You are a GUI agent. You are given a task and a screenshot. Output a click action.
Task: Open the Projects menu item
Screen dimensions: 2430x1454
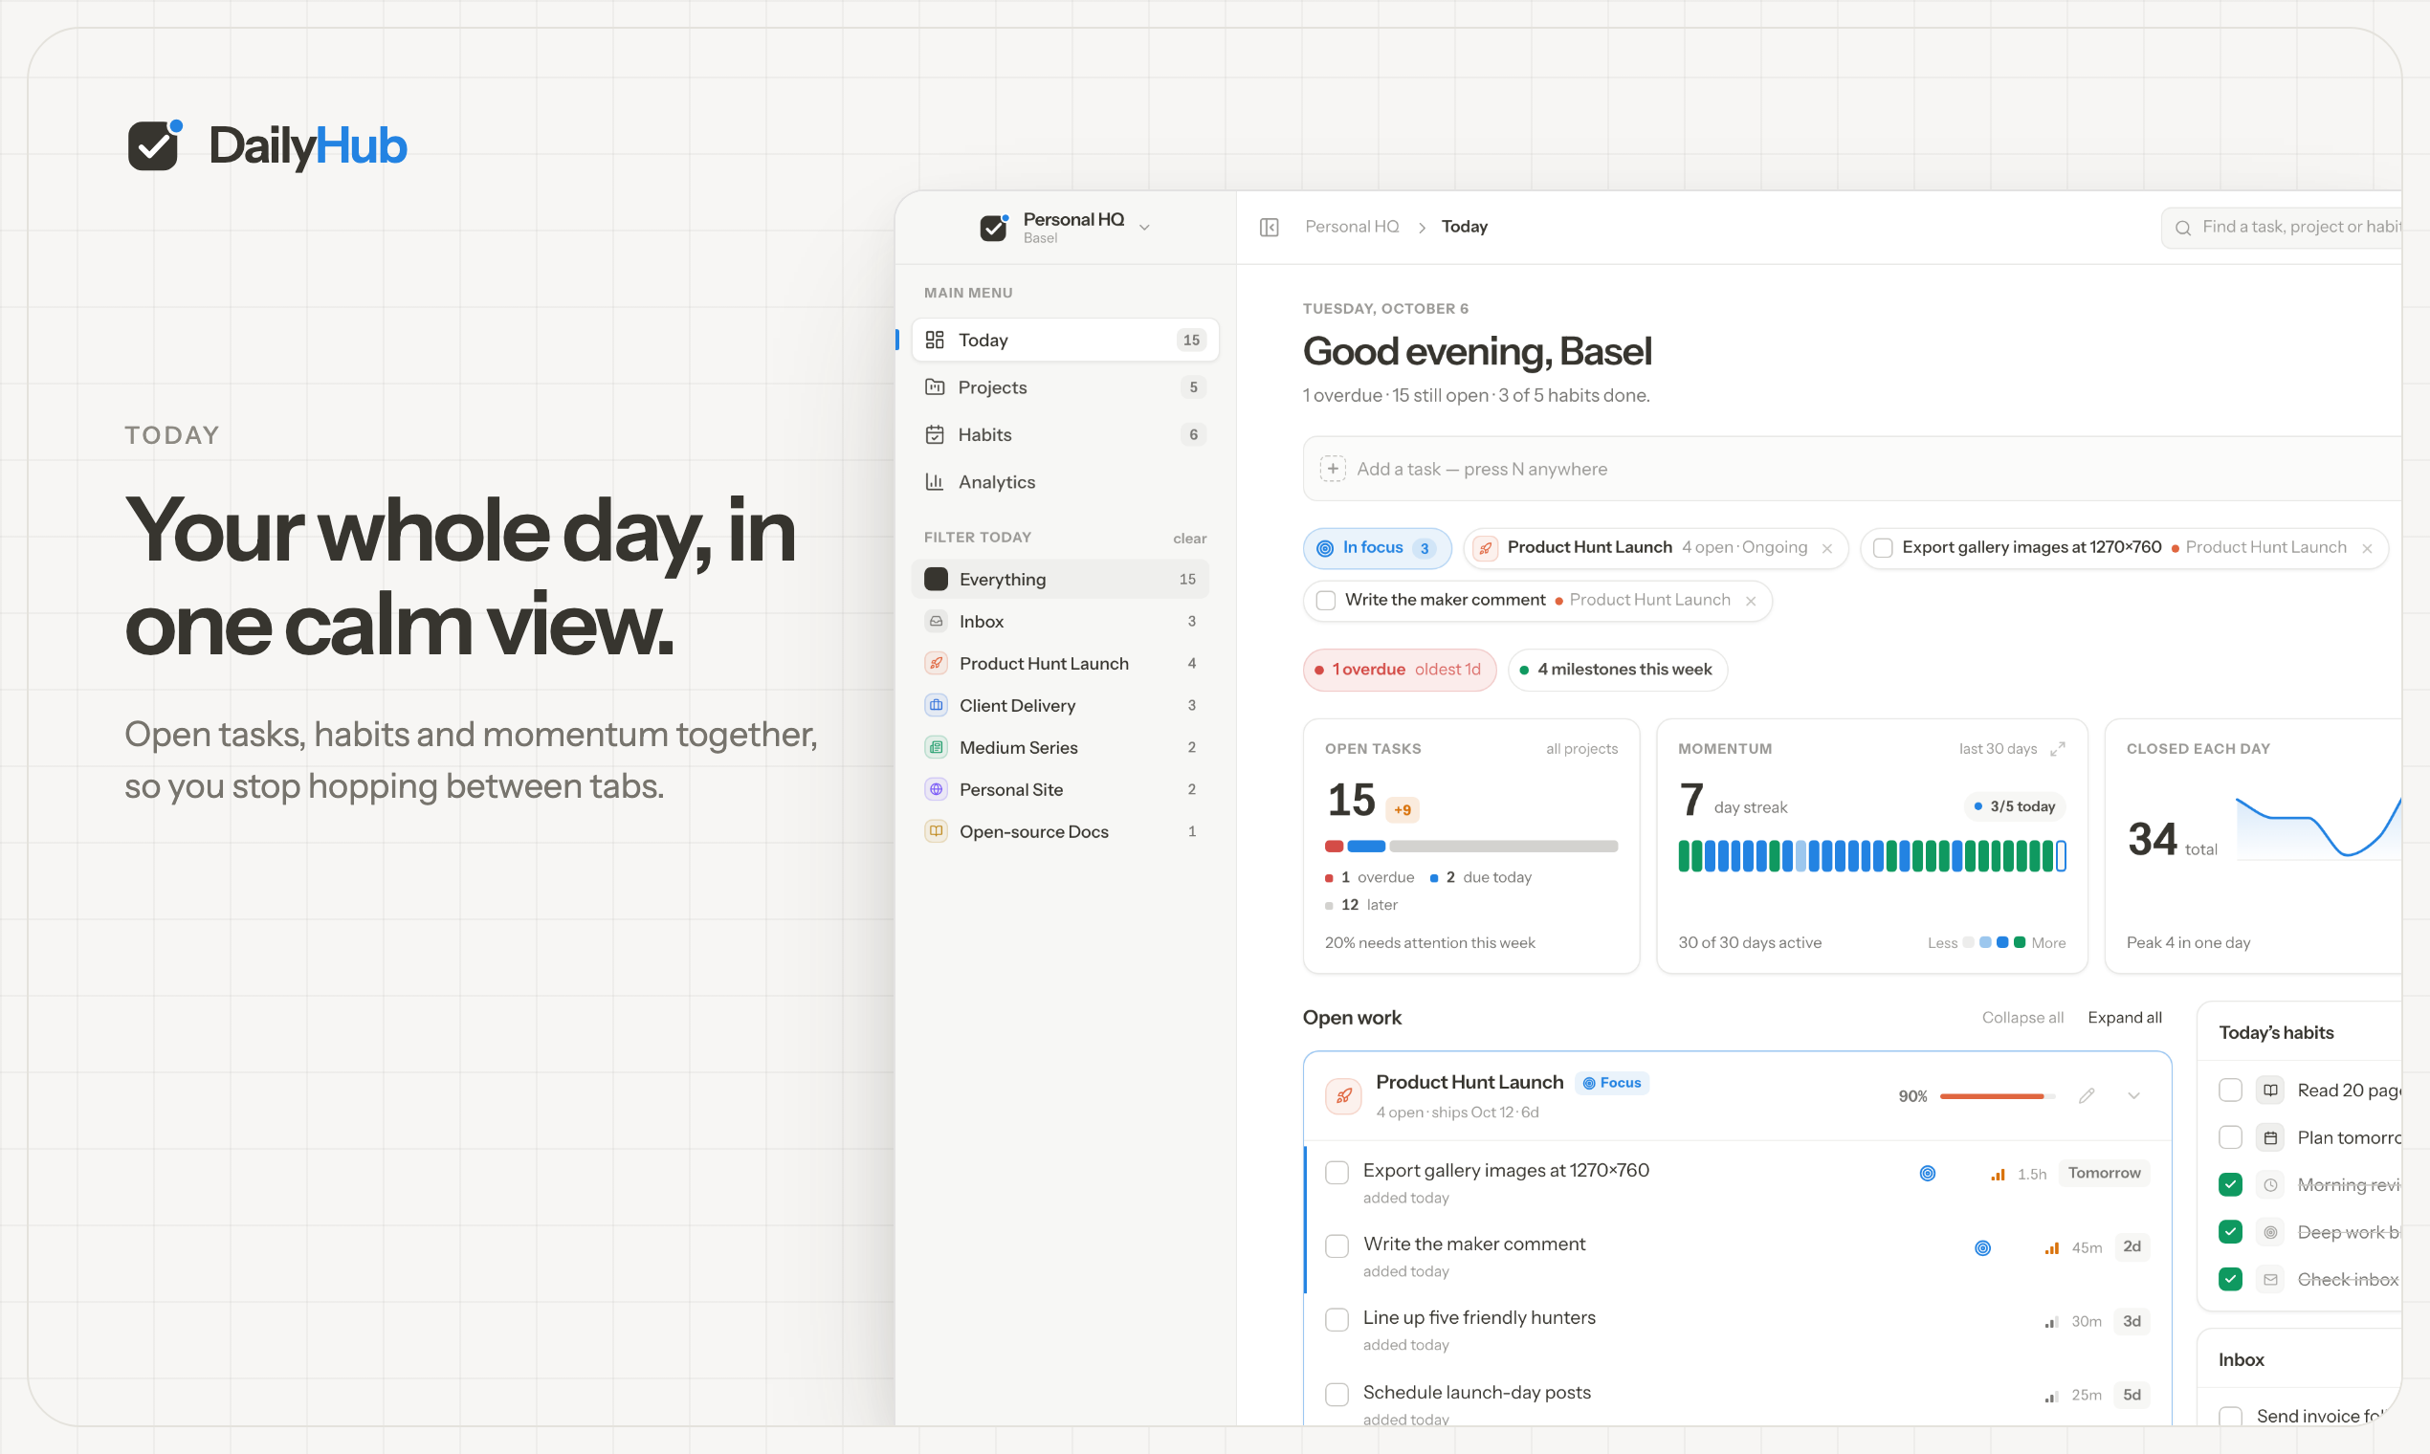pos(1065,387)
